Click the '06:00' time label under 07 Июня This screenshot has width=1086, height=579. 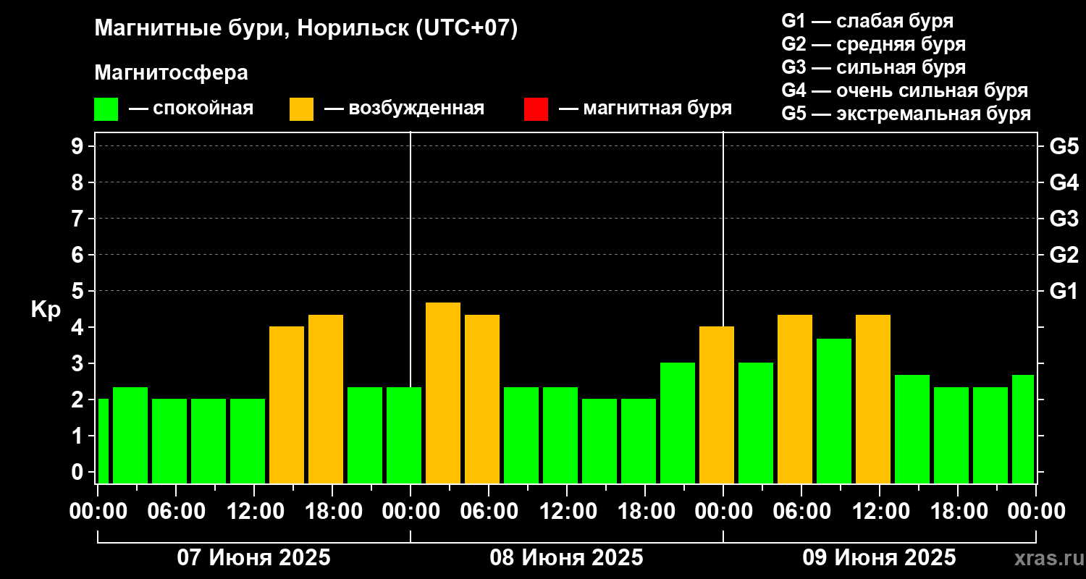click(176, 512)
